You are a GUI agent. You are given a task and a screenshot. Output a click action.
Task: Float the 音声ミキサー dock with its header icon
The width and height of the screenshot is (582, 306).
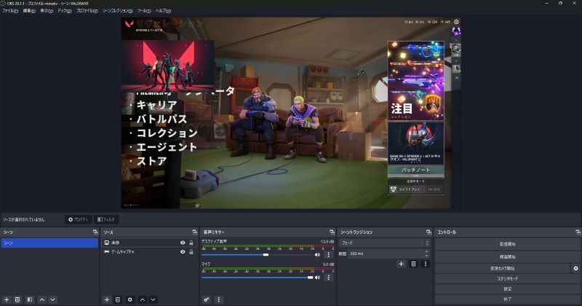tap(332, 232)
